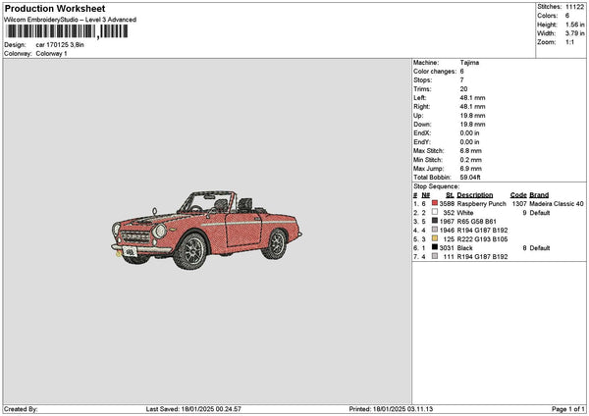The height and width of the screenshot is (416, 589).
Task: Select the White thread color swatch
Action: 433,212
